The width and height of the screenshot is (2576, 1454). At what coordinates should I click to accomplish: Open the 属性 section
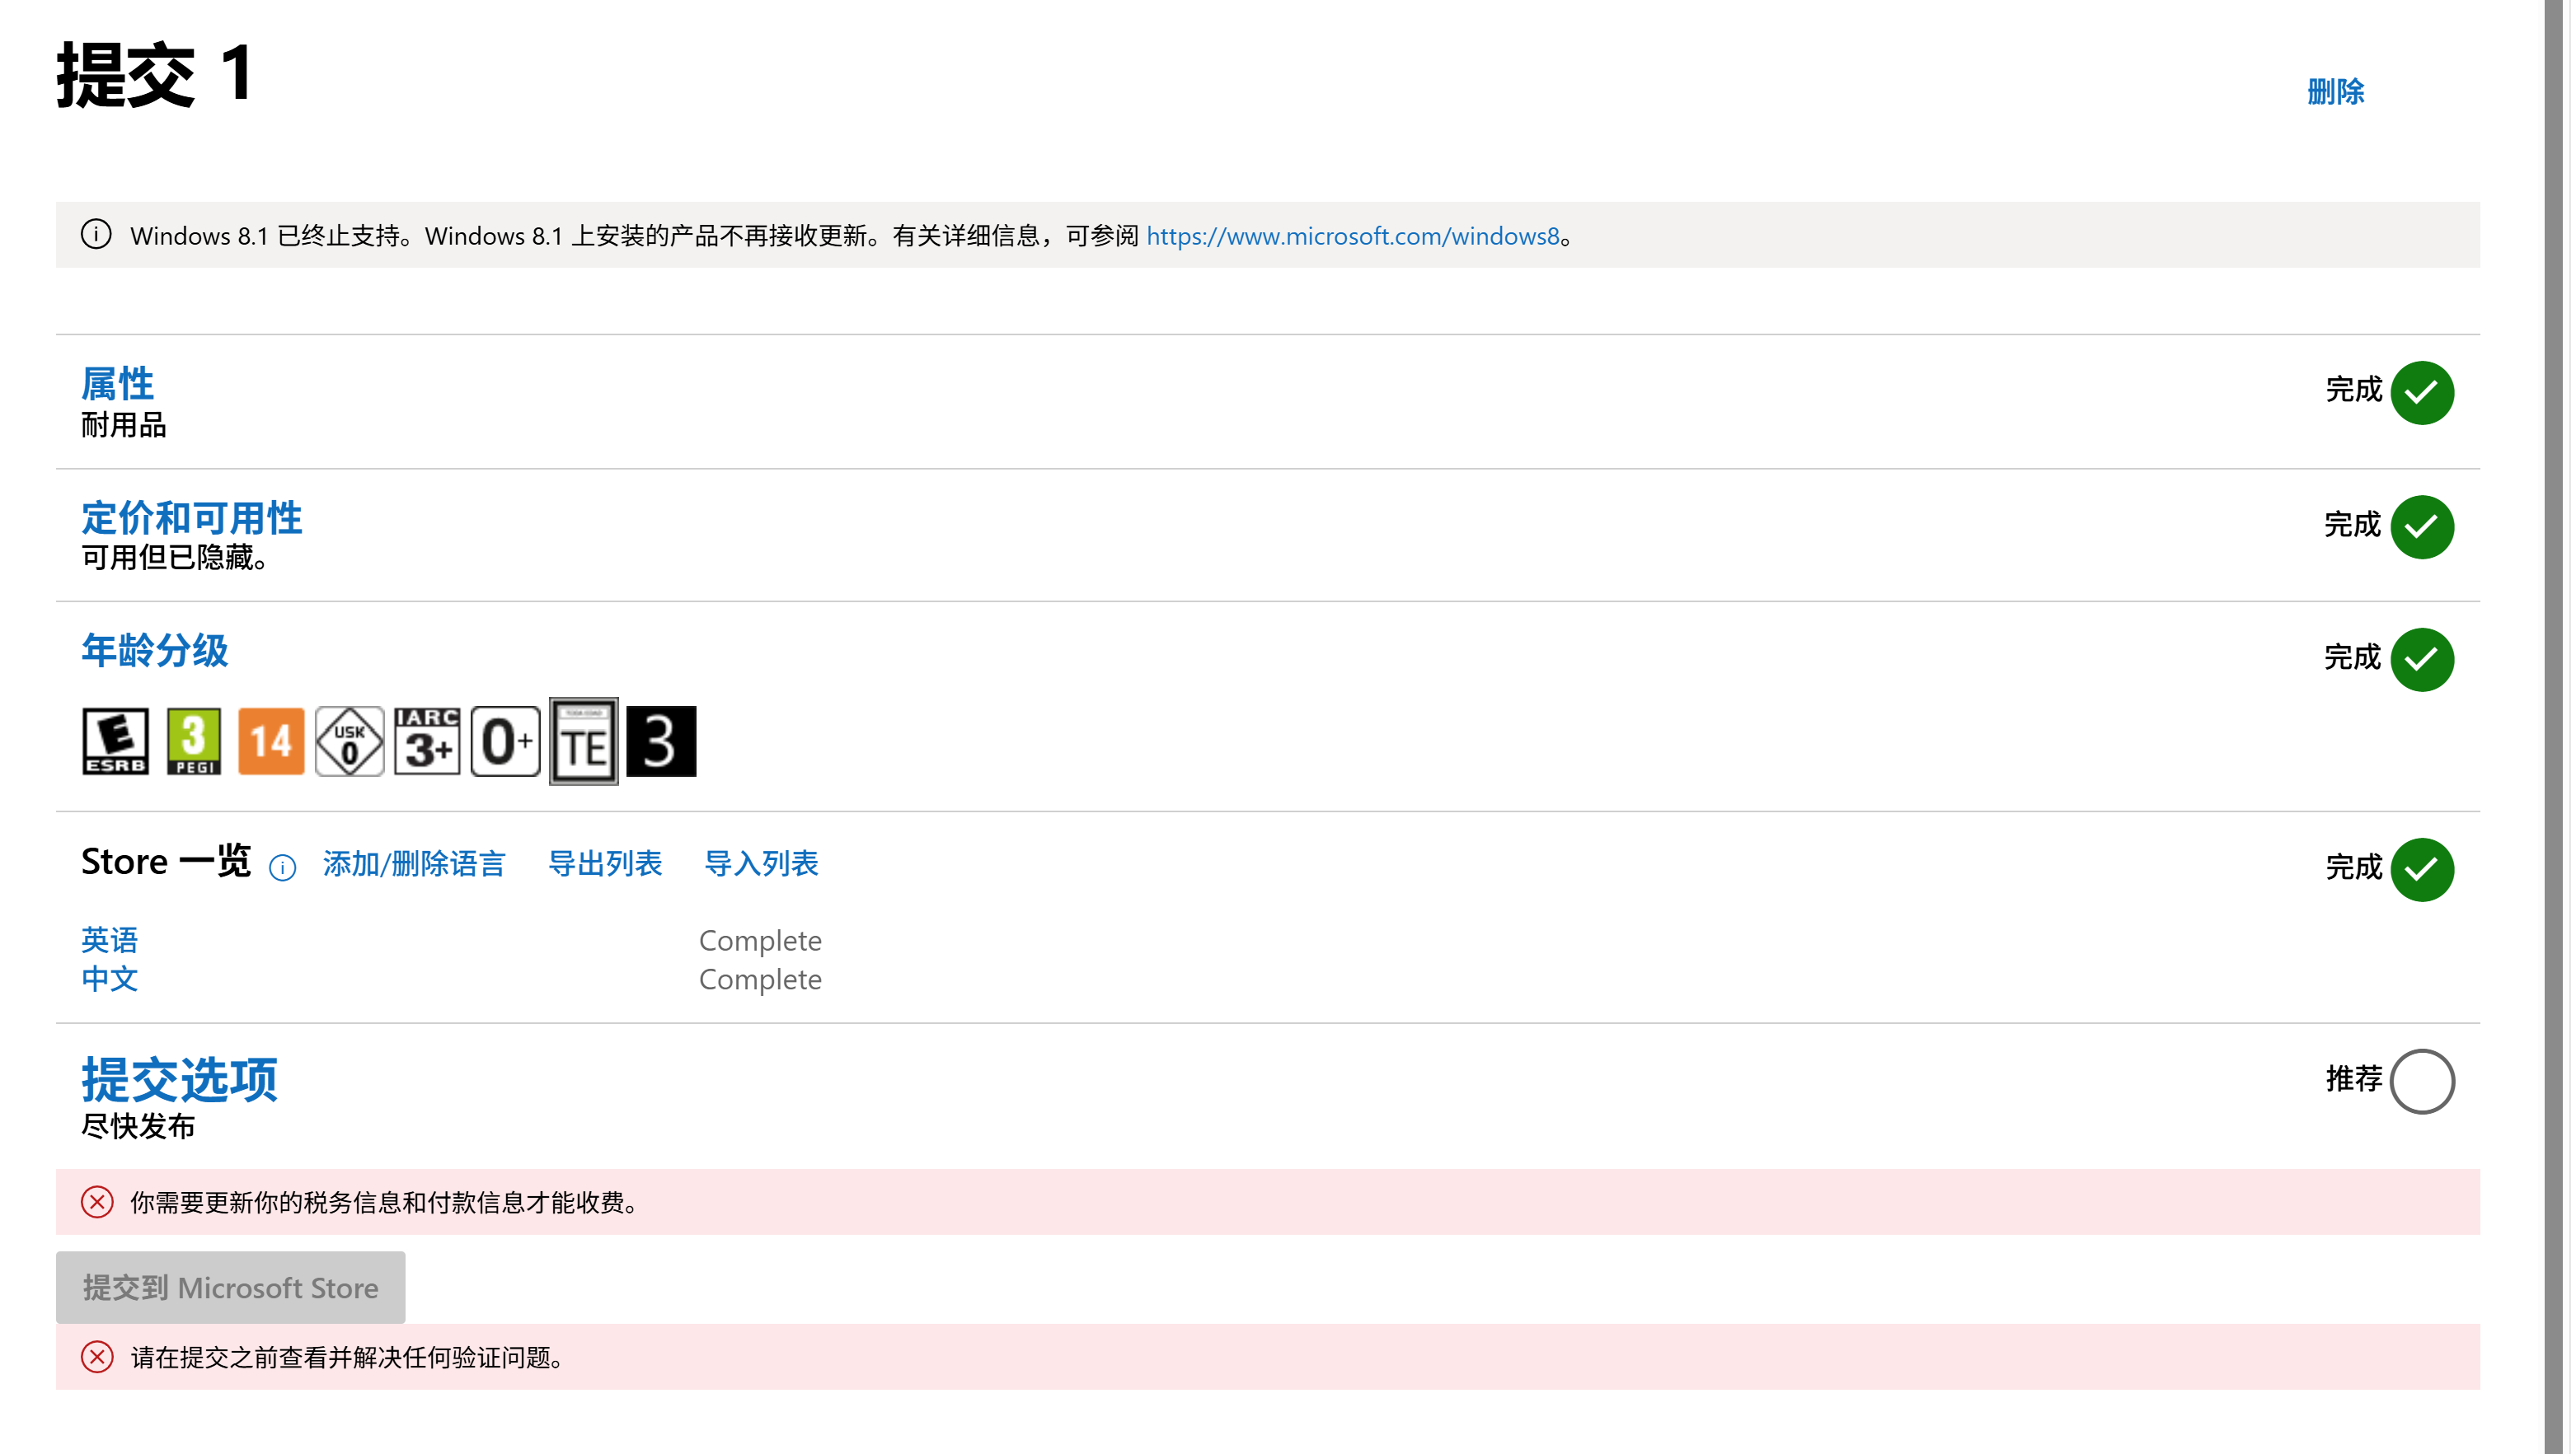coord(117,384)
